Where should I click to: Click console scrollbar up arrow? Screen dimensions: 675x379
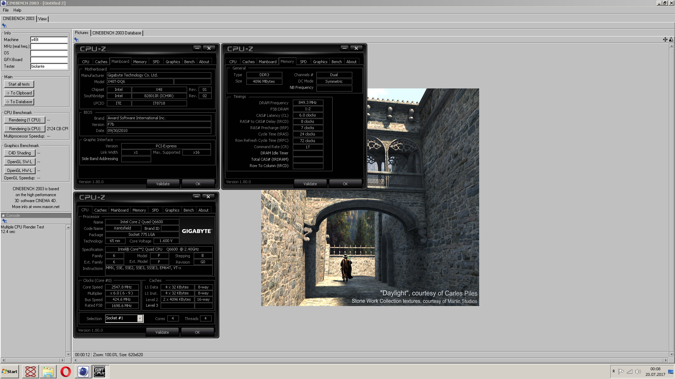click(68, 227)
